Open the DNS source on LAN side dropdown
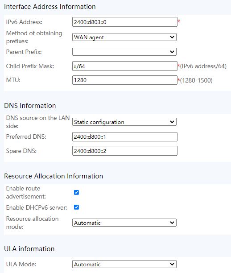The width and height of the screenshot is (231, 273). click(124, 122)
